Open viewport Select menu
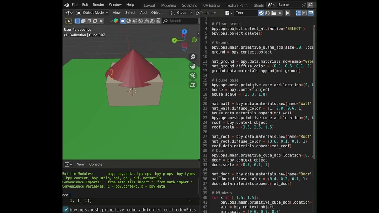Screen dimensions: 379x213 (130, 13)
